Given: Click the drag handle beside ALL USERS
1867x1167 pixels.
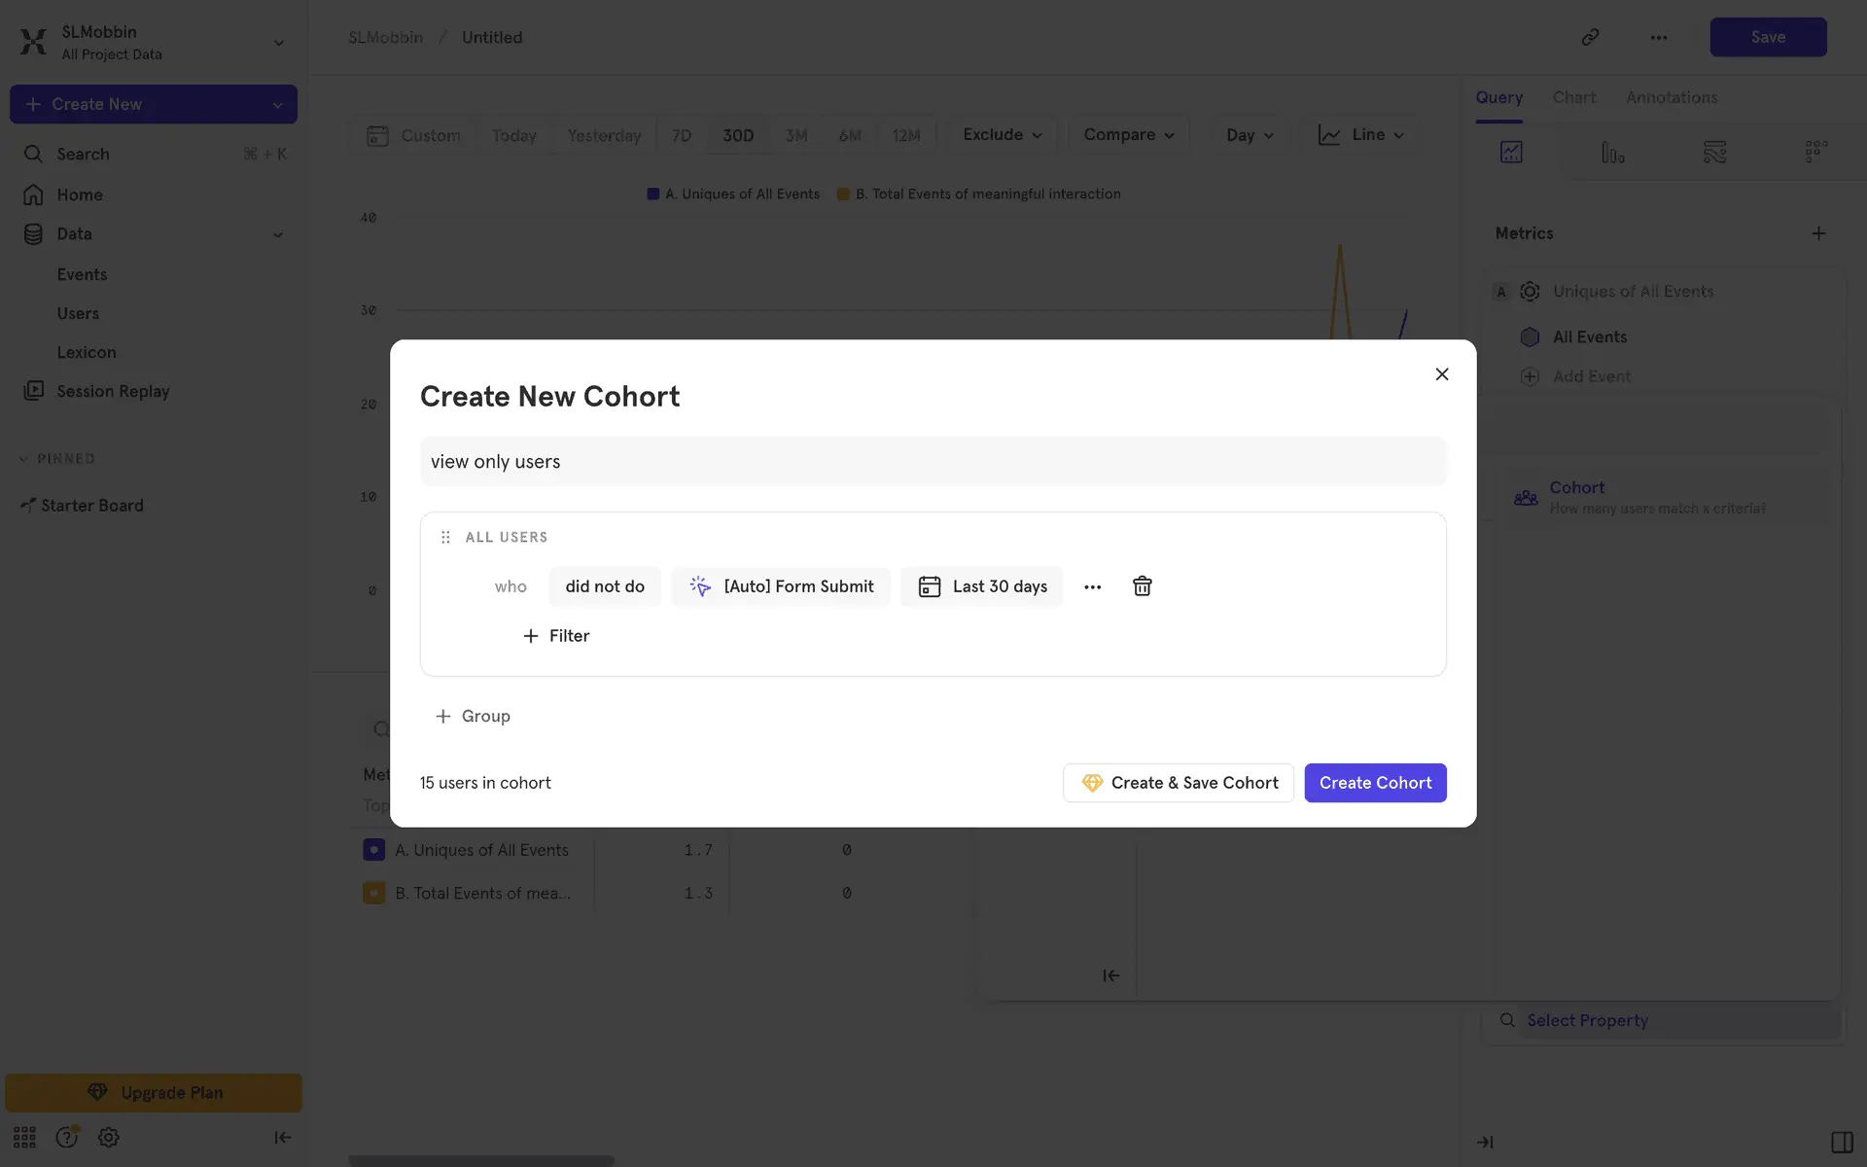Looking at the screenshot, I should [x=445, y=537].
